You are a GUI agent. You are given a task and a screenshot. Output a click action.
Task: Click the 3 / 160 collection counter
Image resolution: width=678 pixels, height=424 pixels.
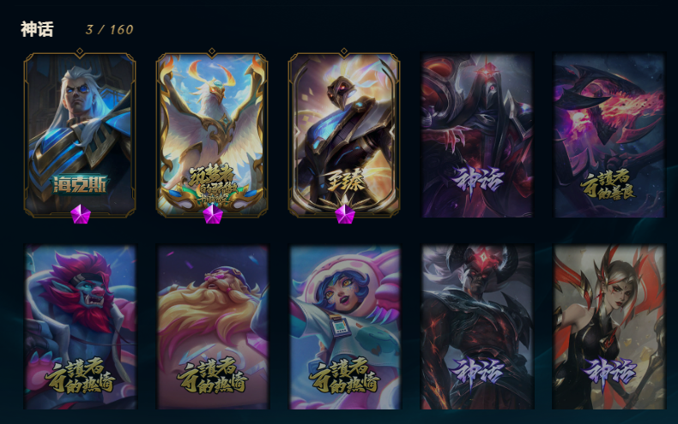109,30
